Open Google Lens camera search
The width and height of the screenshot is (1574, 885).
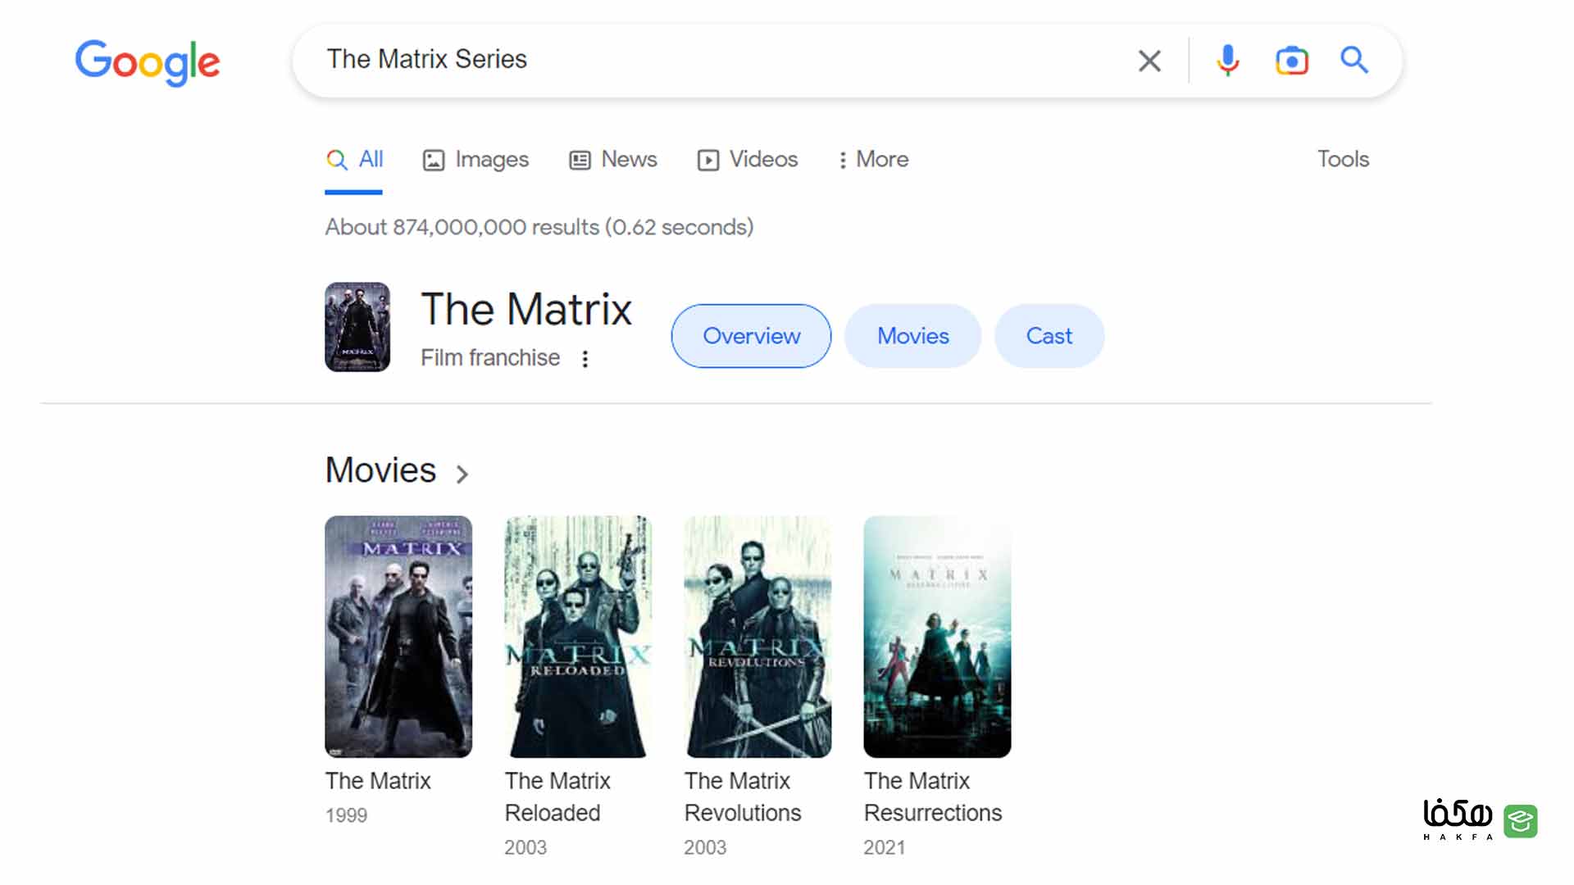coord(1291,60)
